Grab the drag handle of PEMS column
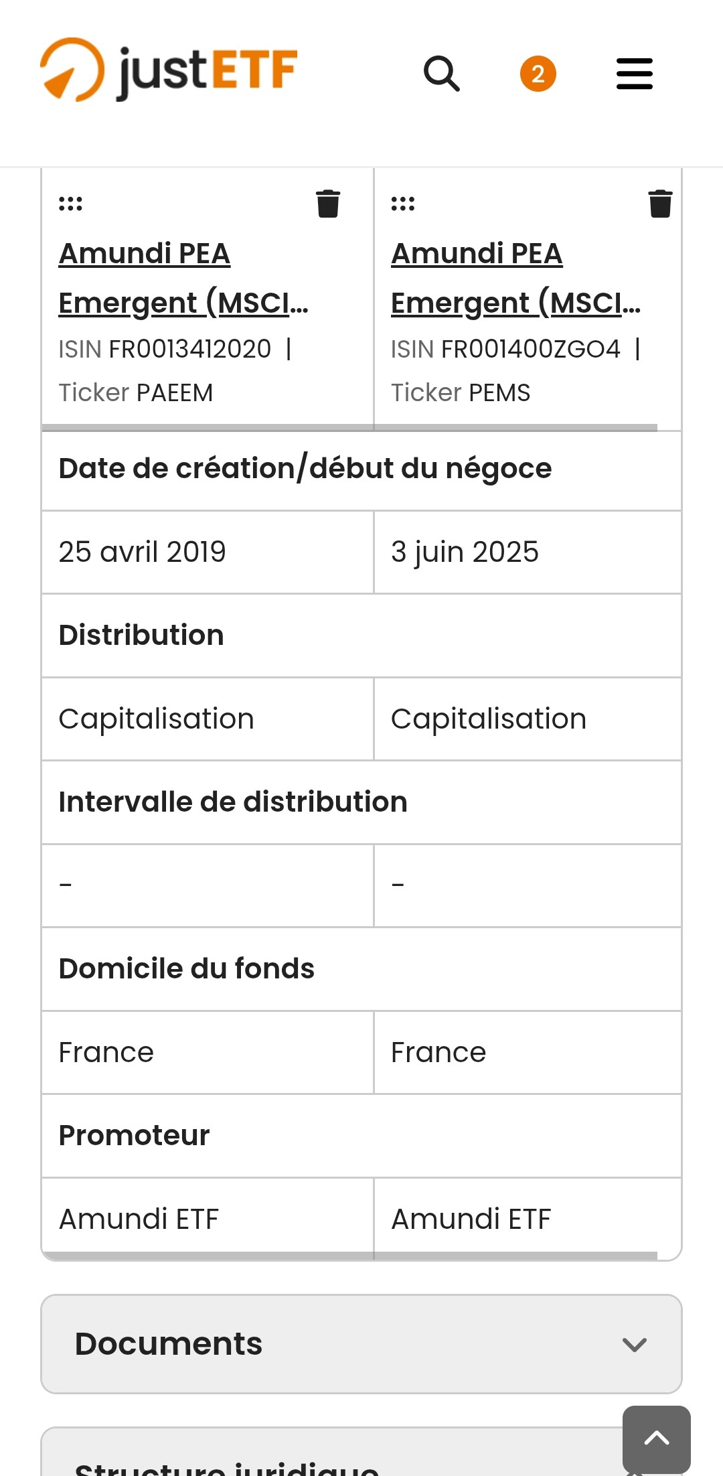 point(403,204)
